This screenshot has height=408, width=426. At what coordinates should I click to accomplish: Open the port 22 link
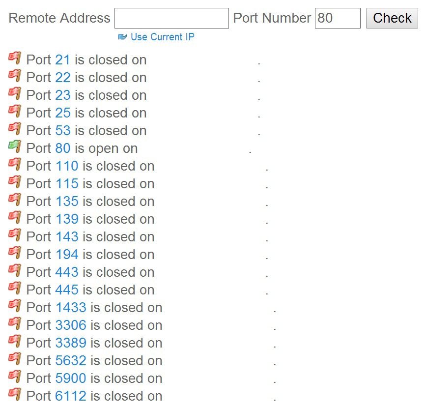tap(63, 78)
